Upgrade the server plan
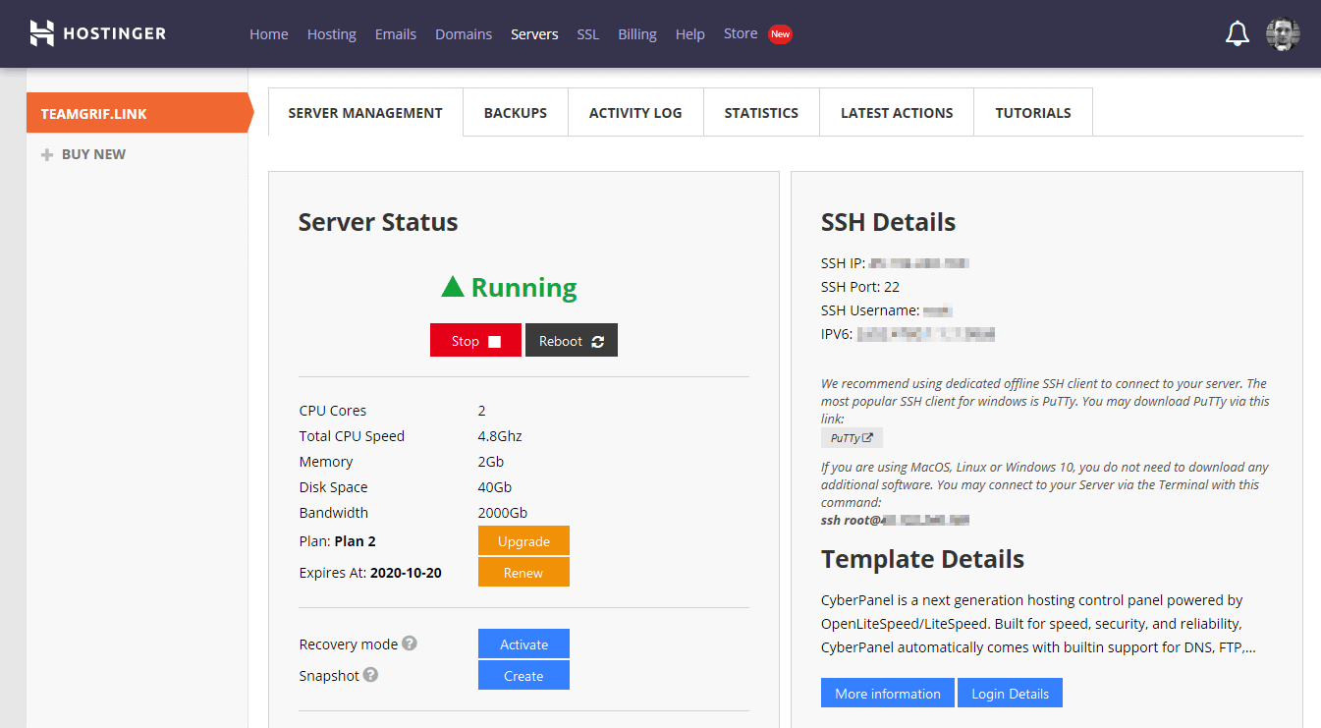Screen dimensions: 1321x728 pyautogui.click(x=523, y=541)
